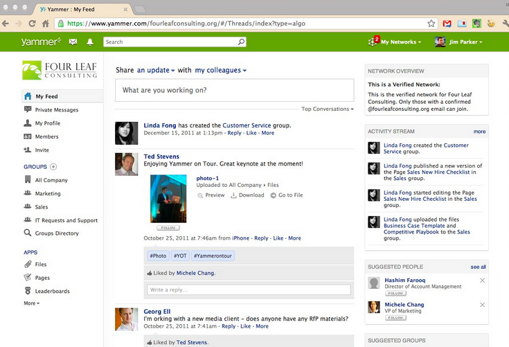Reload the page with the refresh icon
This screenshot has width=509, height=347.
point(32,24)
